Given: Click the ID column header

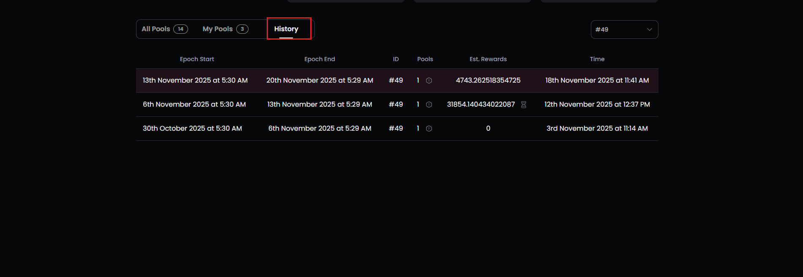Looking at the screenshot, I should point(396,59).
